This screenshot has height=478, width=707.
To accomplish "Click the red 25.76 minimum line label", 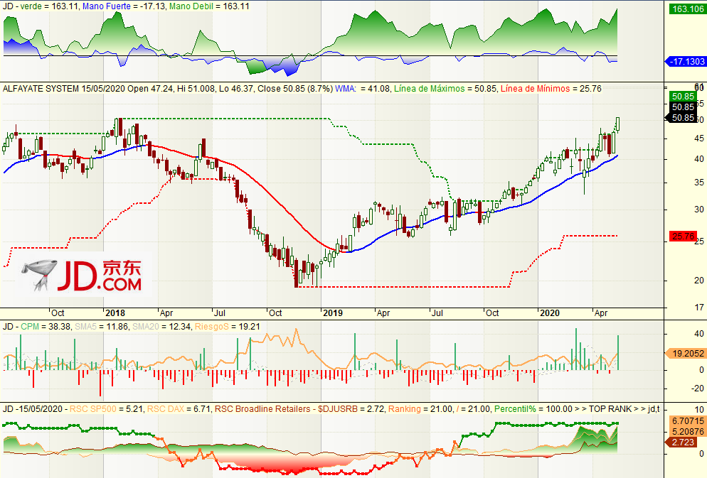I will 683,237.
